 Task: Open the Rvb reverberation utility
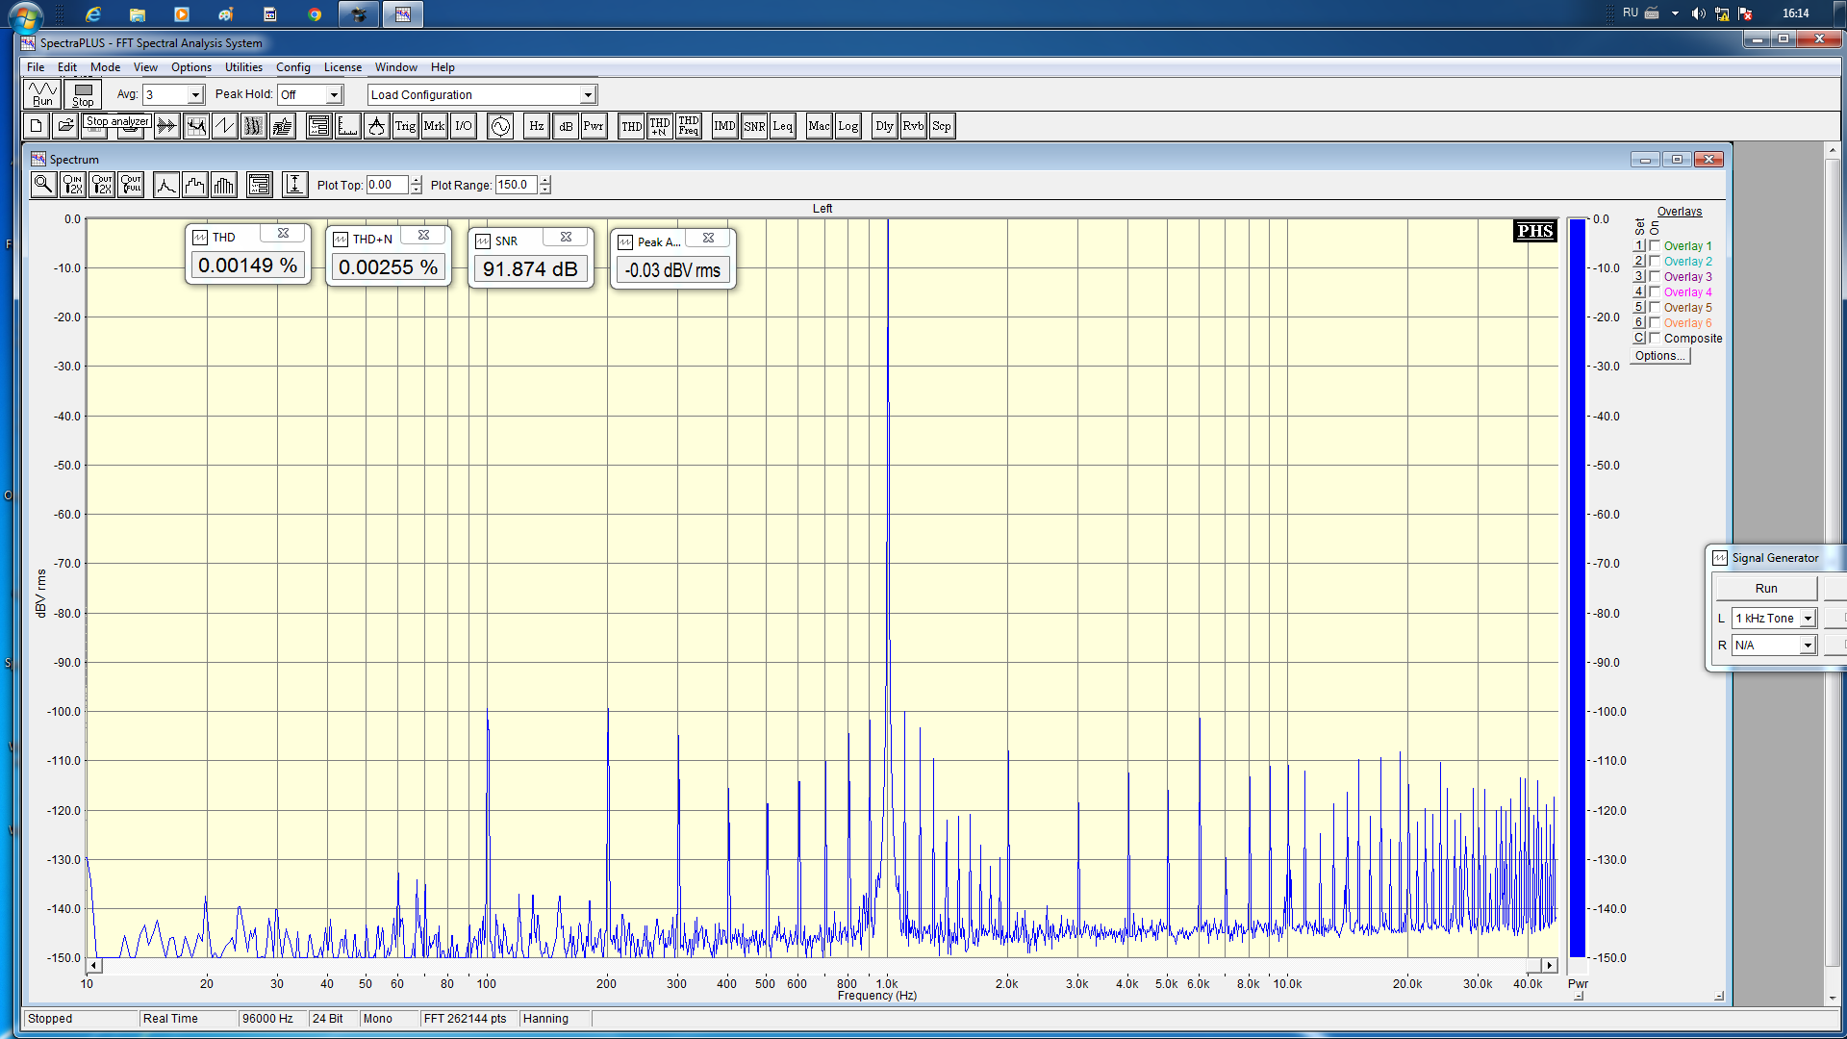click(x=914, y=126)
